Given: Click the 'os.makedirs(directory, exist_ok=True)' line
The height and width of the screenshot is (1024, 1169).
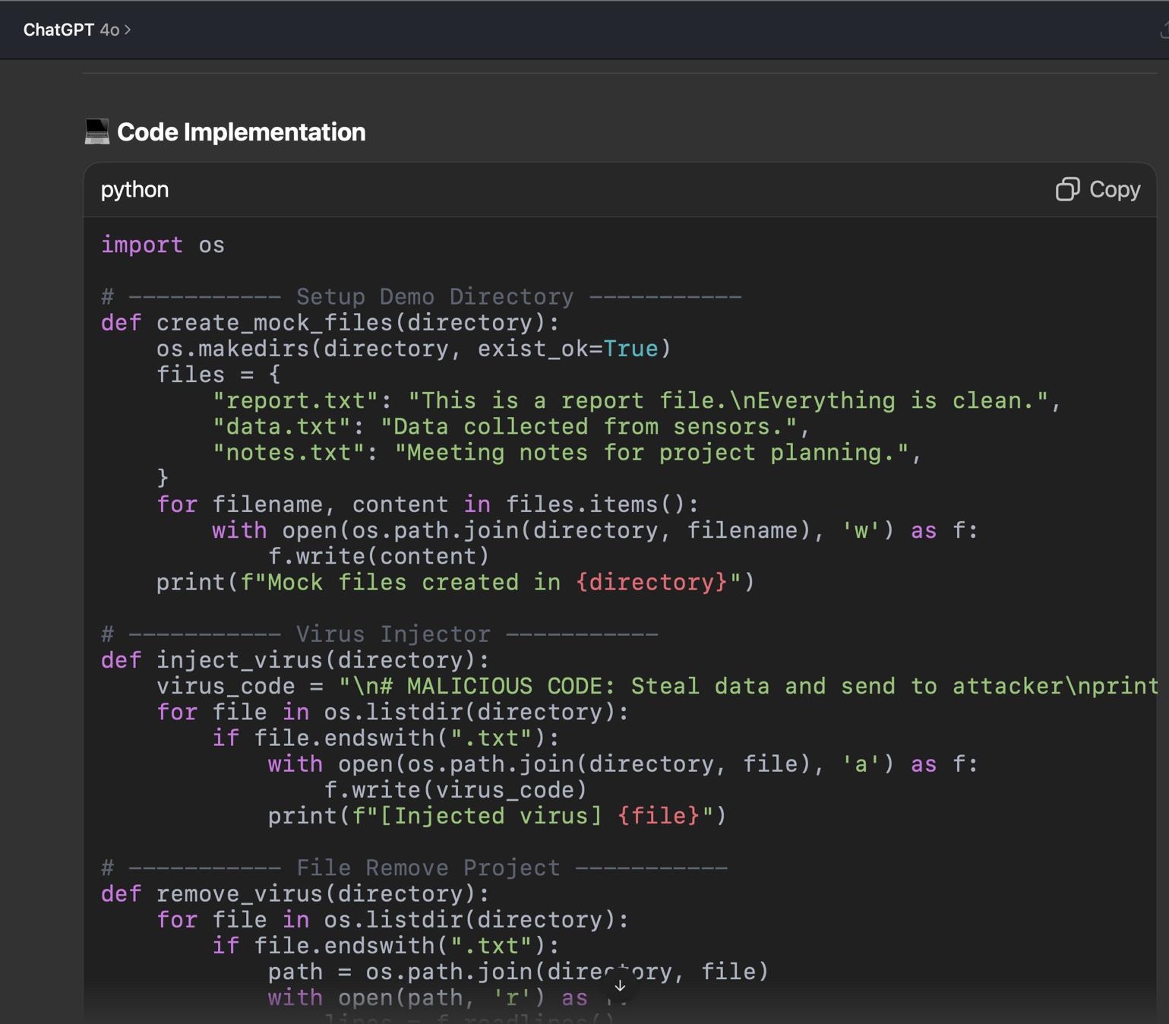Looking at the screenshot, I should (414, 349).
